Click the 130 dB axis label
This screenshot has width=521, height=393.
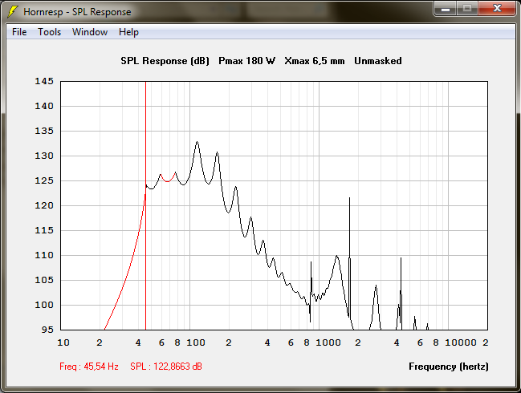click(44, 156)
